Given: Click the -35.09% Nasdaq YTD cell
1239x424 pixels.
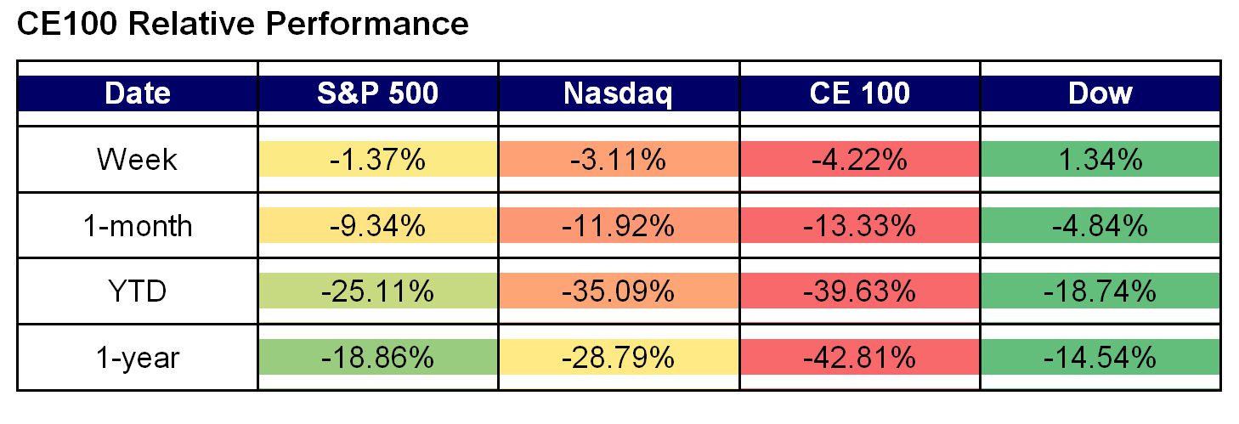Looking at the screenshot, I should coord(618,292).
